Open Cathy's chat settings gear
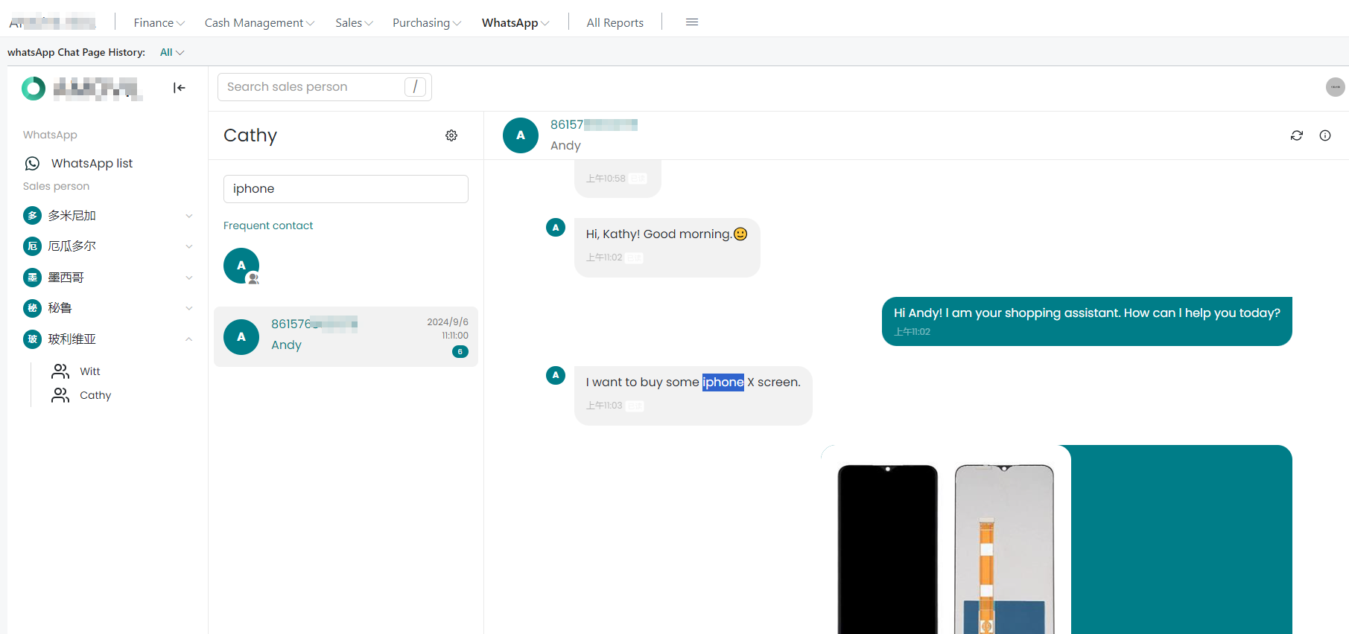The height and width of the screenshot is (634, 1349). click(451, 135)
